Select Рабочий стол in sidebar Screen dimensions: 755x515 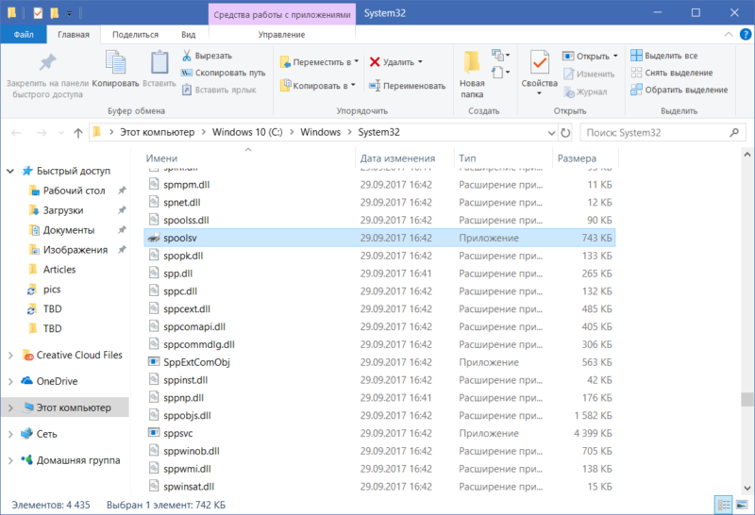pos(74,191)
